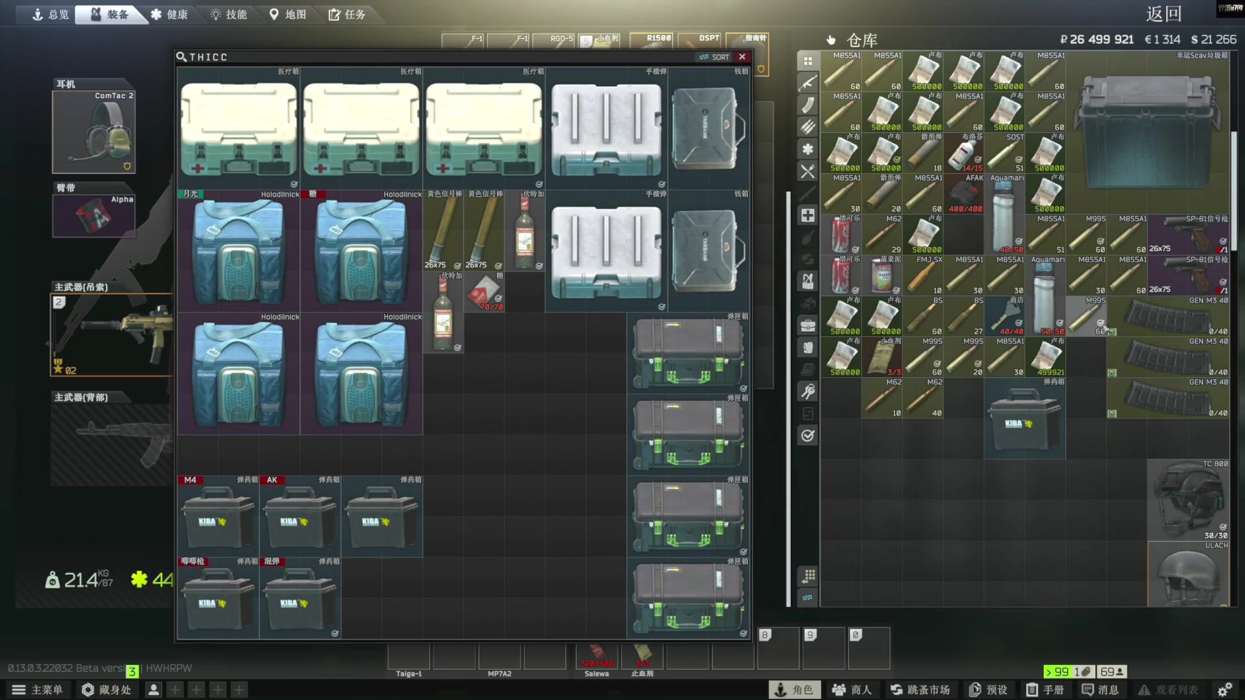
Task: Select the back weapon slot
Action: coord(112,445)
